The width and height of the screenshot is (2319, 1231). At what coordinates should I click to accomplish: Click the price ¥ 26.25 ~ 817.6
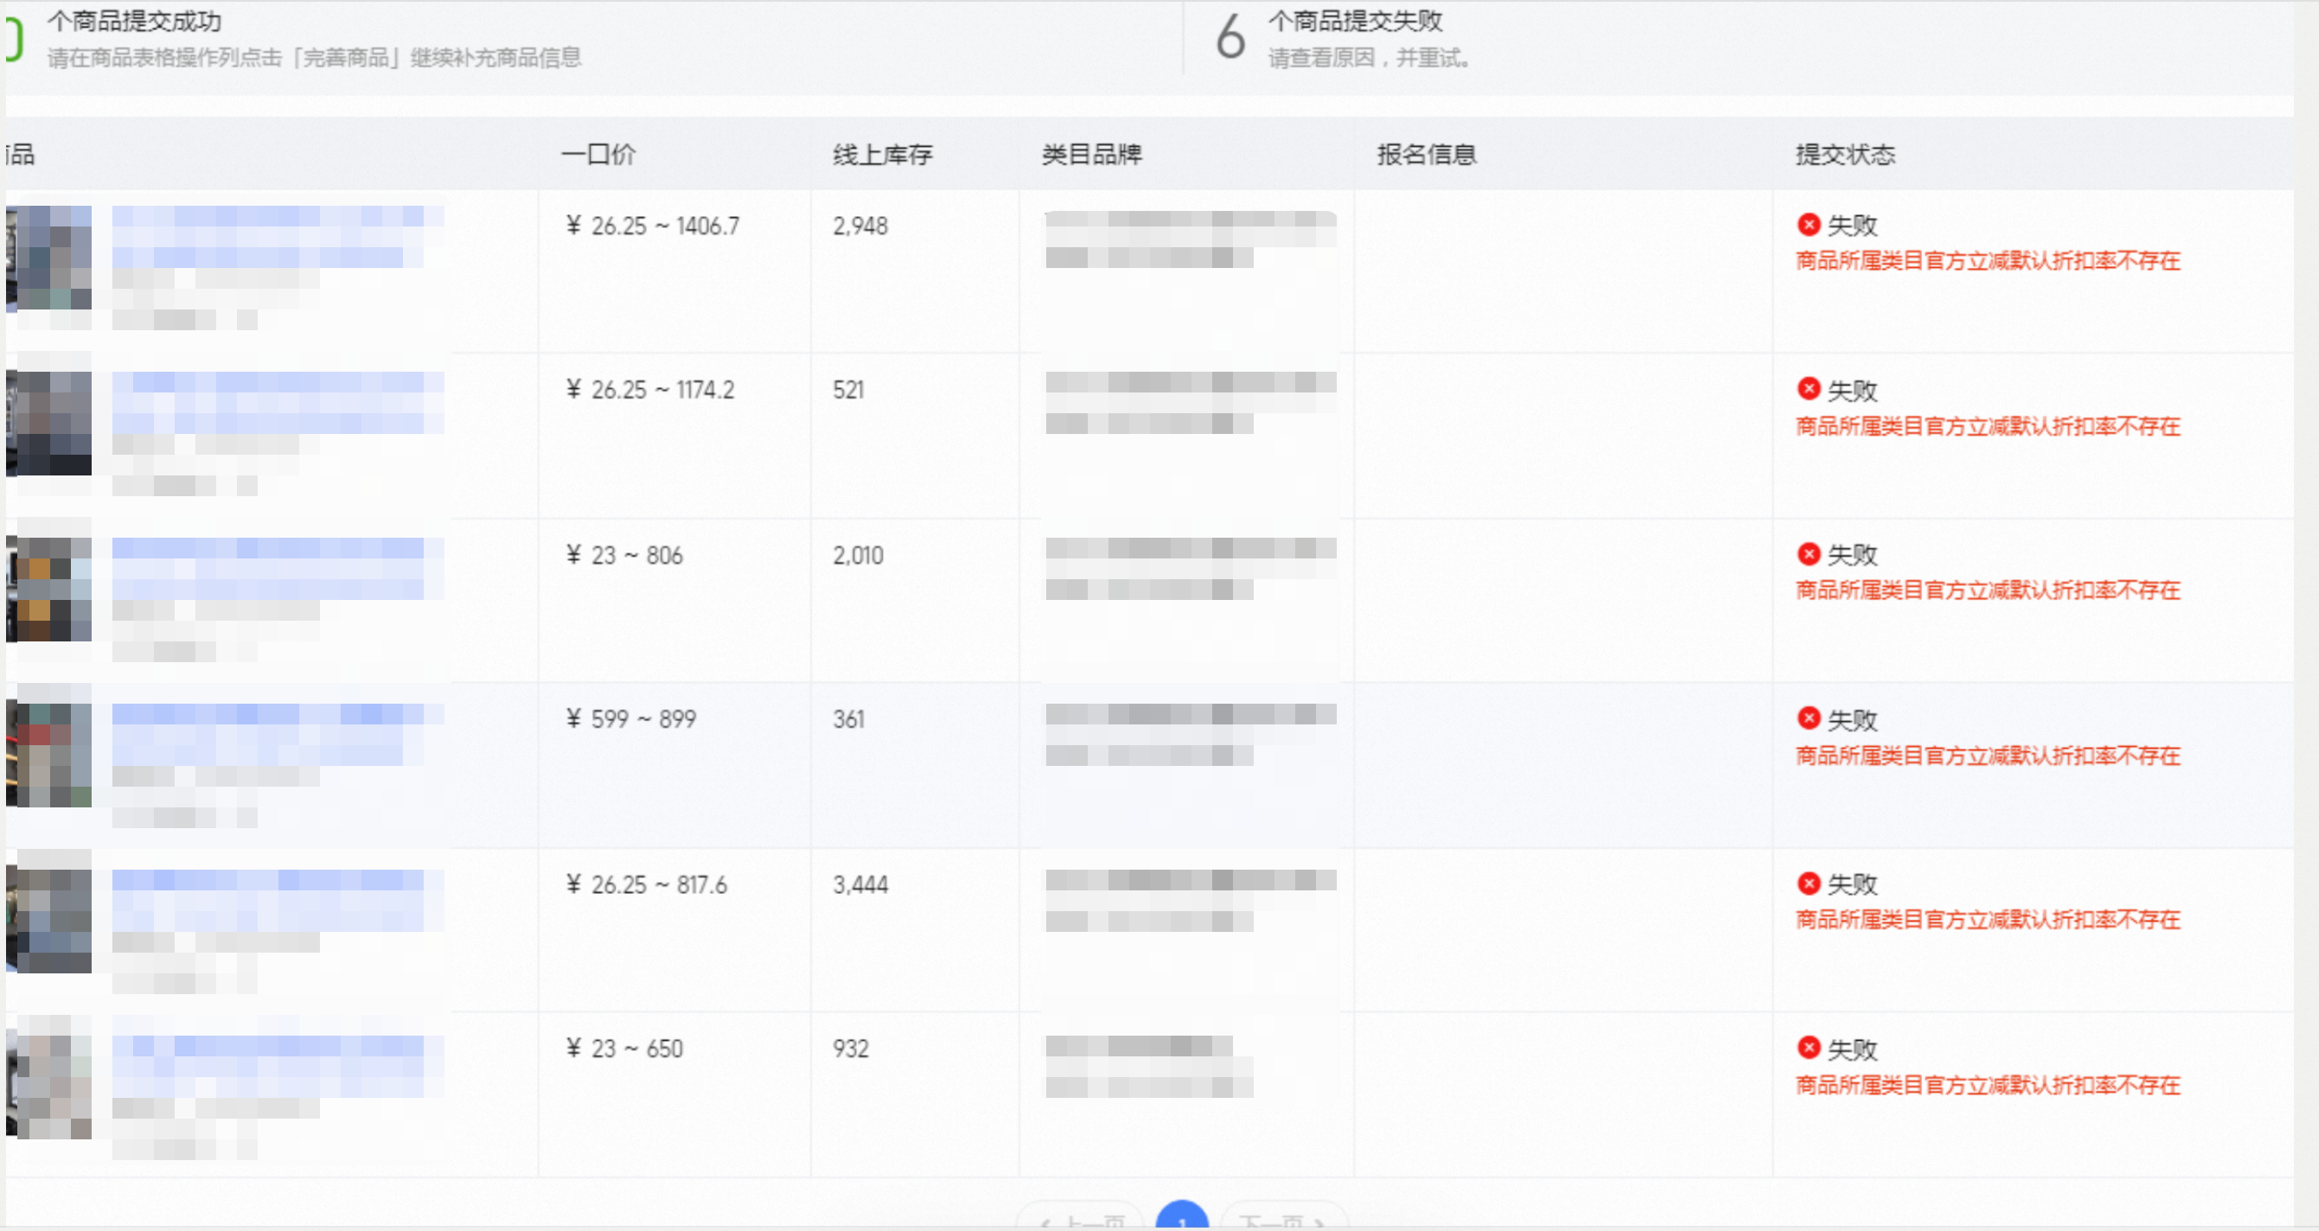tap(646, 884)
